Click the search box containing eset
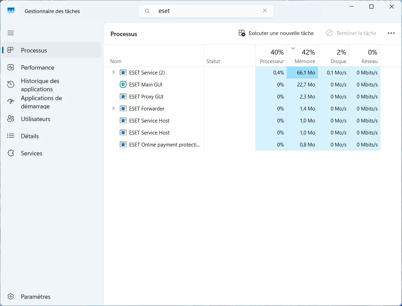The height and width of the screenshot is (306, 402). pyautogui.click(x=206, y=11)
